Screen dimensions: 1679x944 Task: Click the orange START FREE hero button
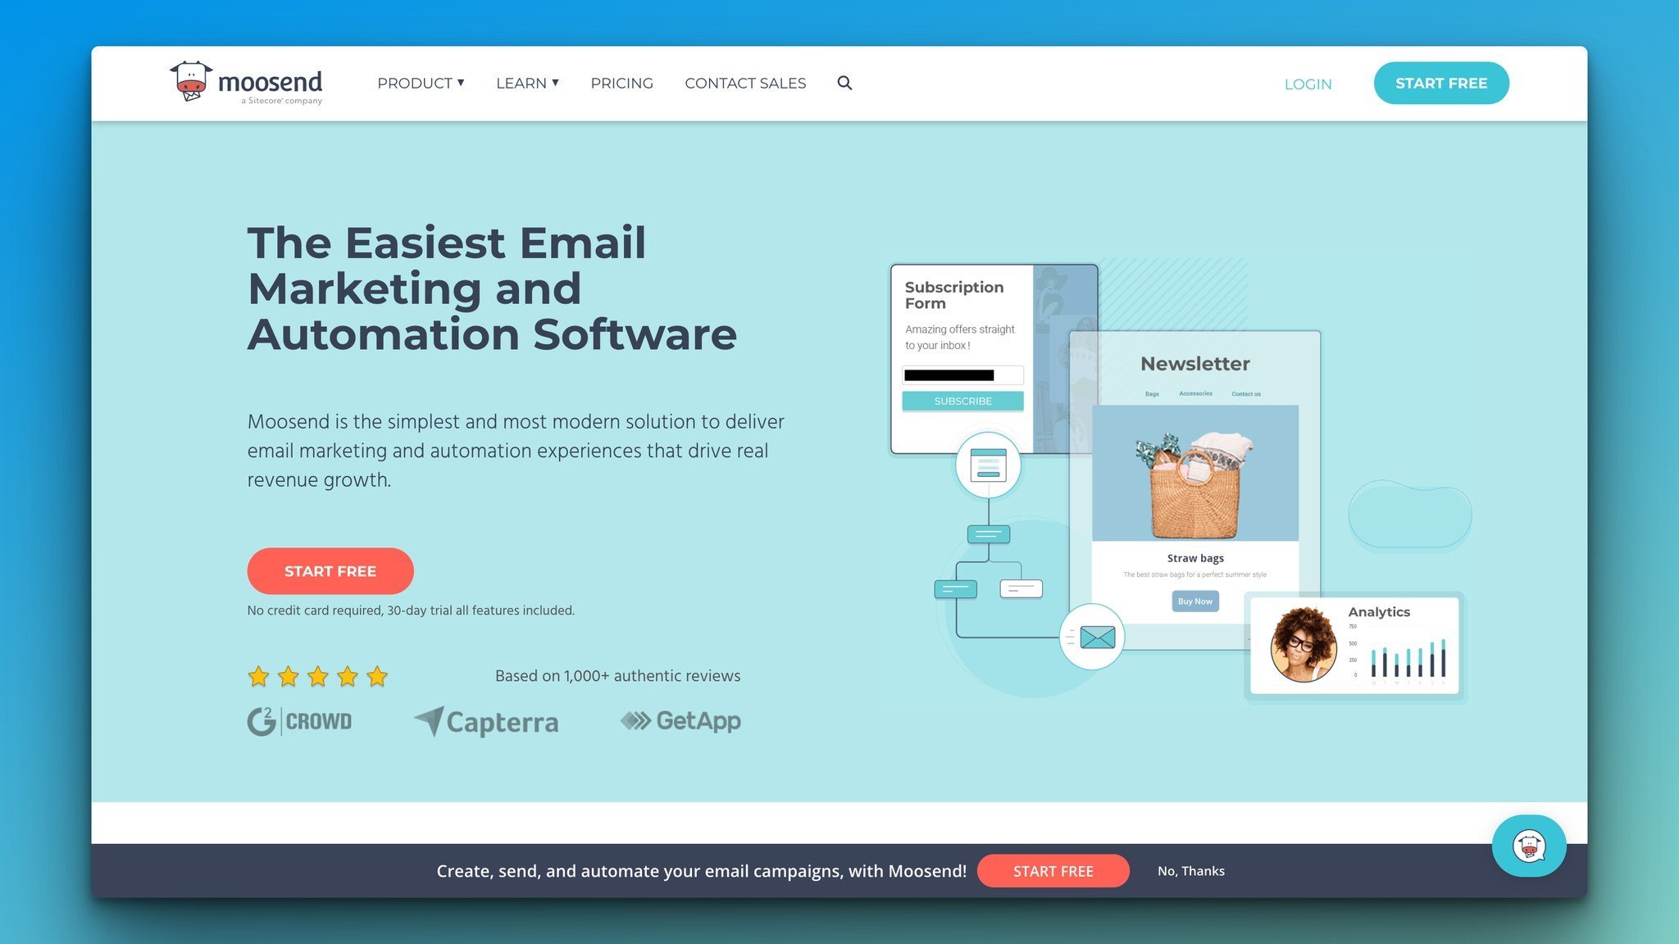point(330,570)
